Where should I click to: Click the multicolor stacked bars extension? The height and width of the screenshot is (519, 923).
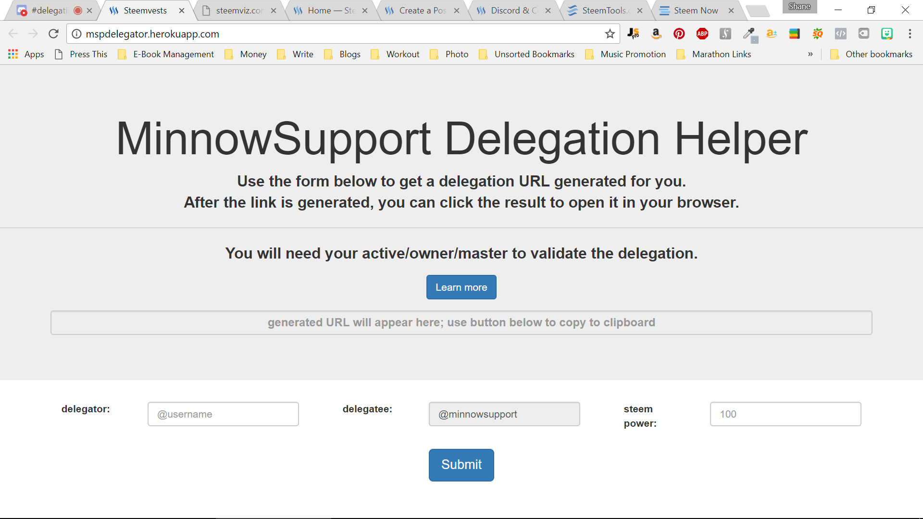[x=795, y=34]
